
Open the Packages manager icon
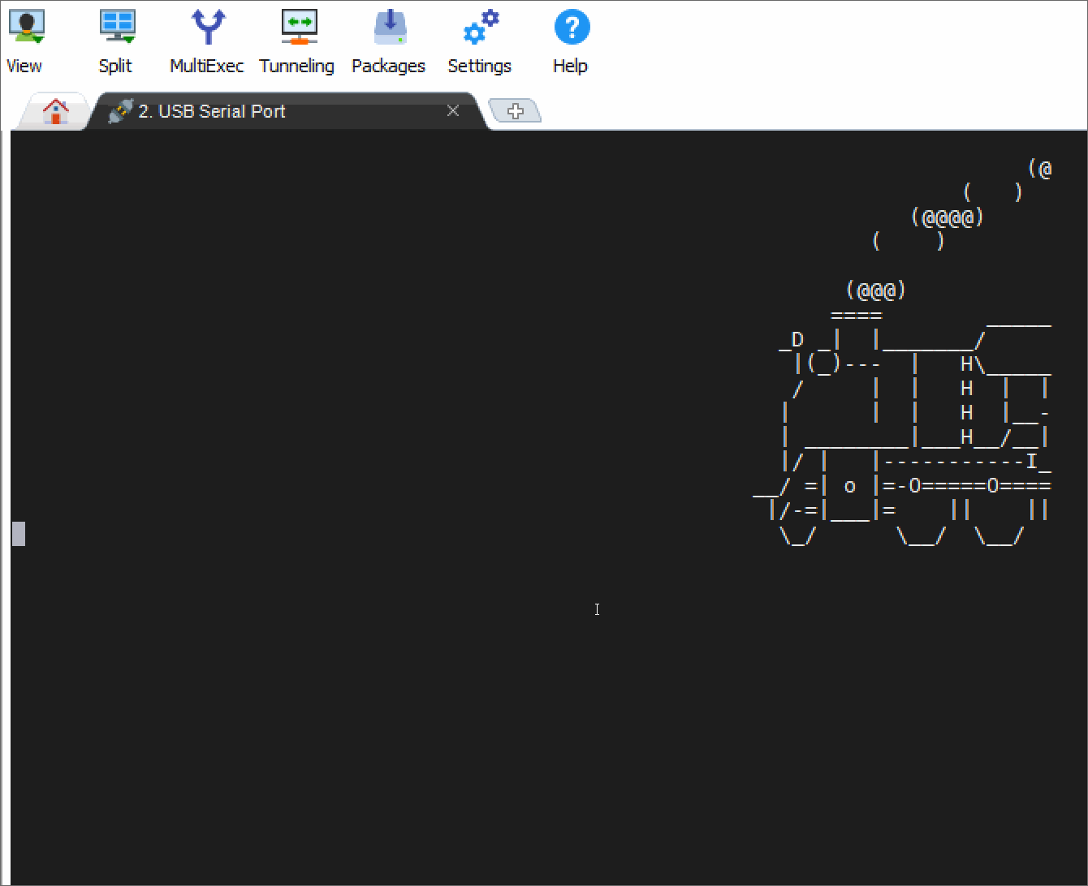(x=390, y=28)
